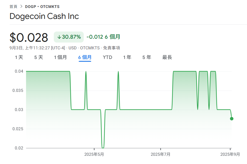Click the down arrow in percentage badge

pos(59,37)
